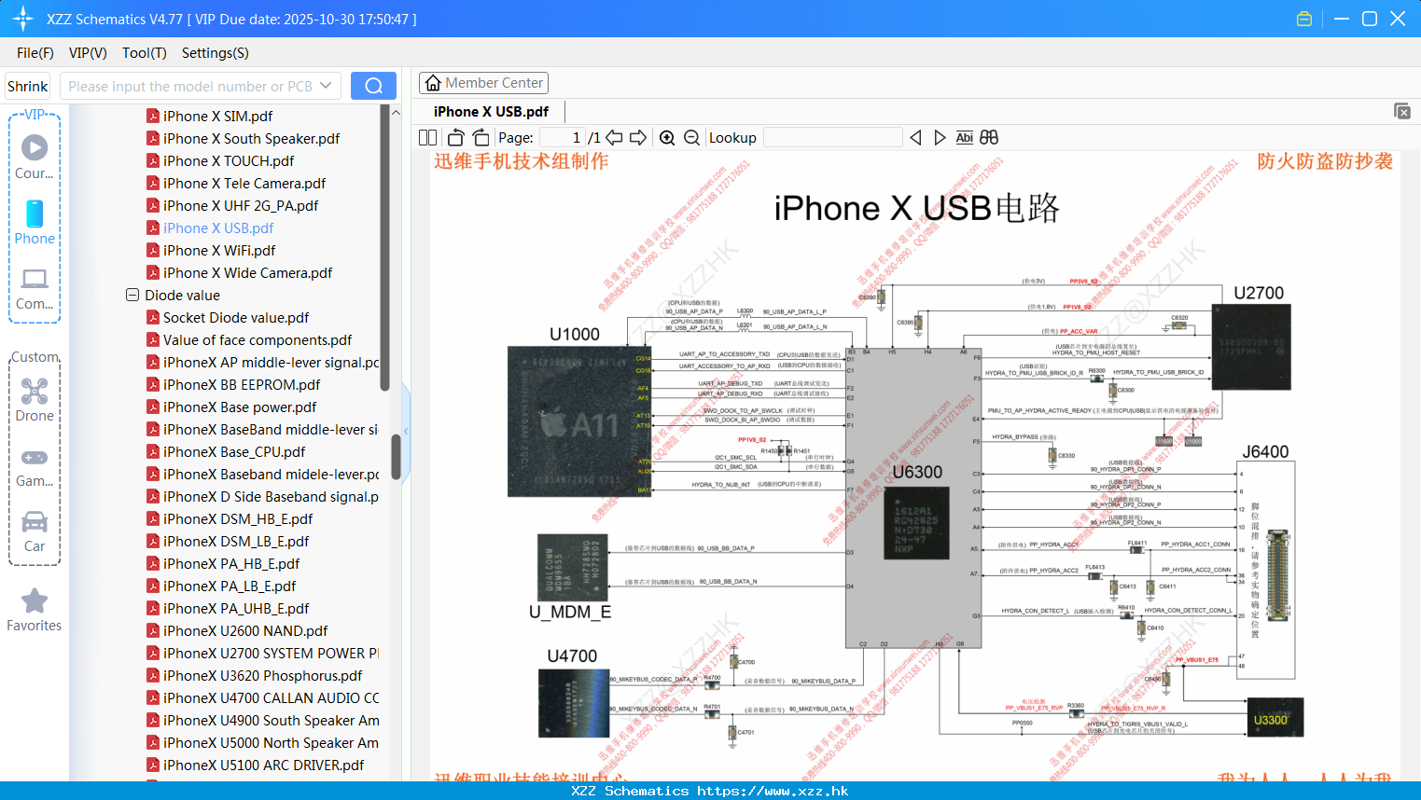The image size is (1421, 800).
Task: Select the Computer category icon
Action: click(35, 288)
